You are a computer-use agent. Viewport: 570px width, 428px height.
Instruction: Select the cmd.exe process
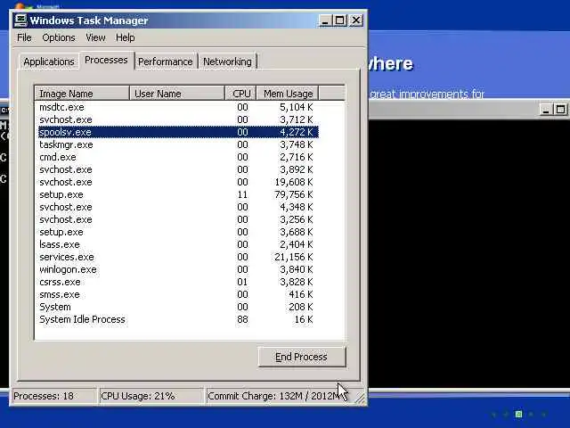tap(178, 157)
